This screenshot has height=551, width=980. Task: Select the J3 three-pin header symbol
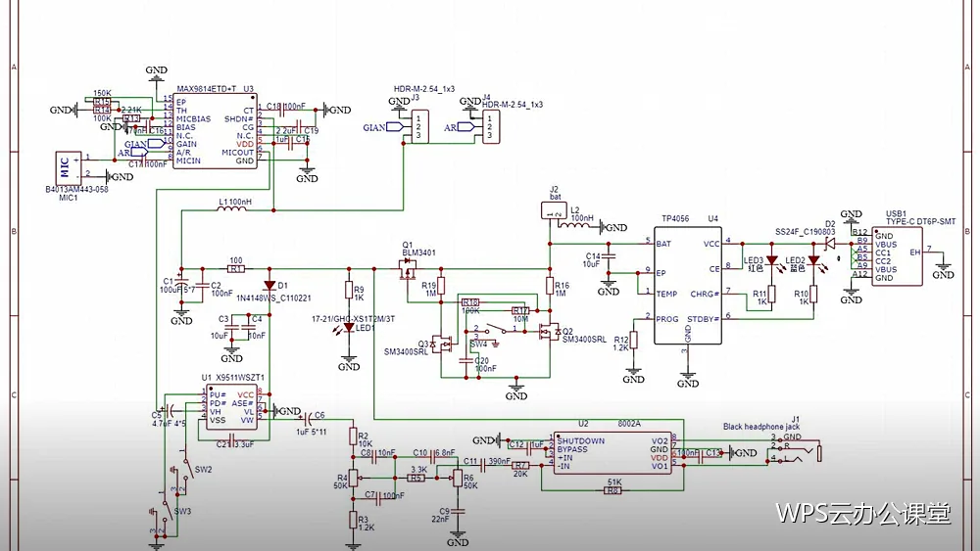pyautogui.click(x=419, y=126)
